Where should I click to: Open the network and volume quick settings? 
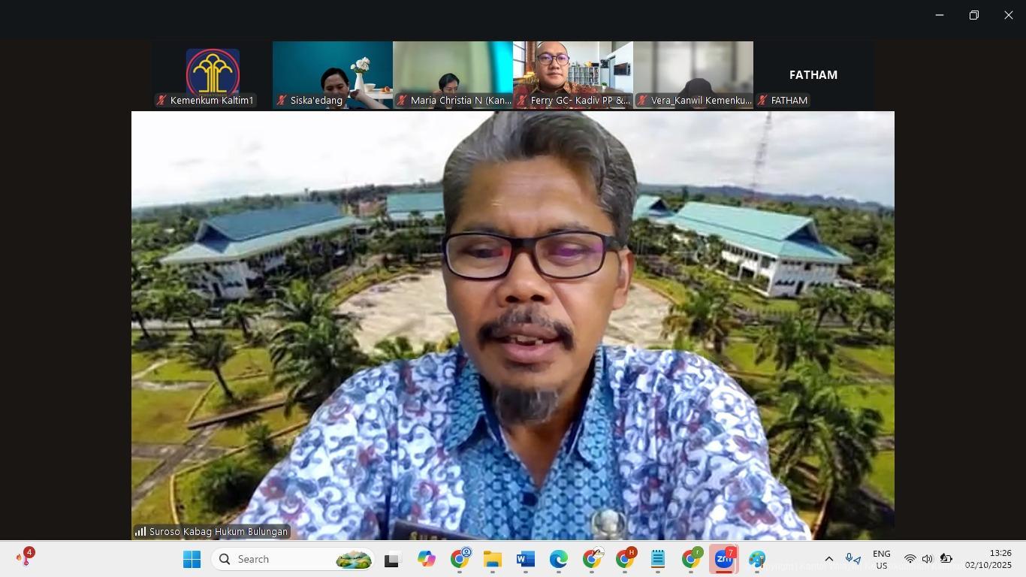pyautogui.click(x=927, y=559)
